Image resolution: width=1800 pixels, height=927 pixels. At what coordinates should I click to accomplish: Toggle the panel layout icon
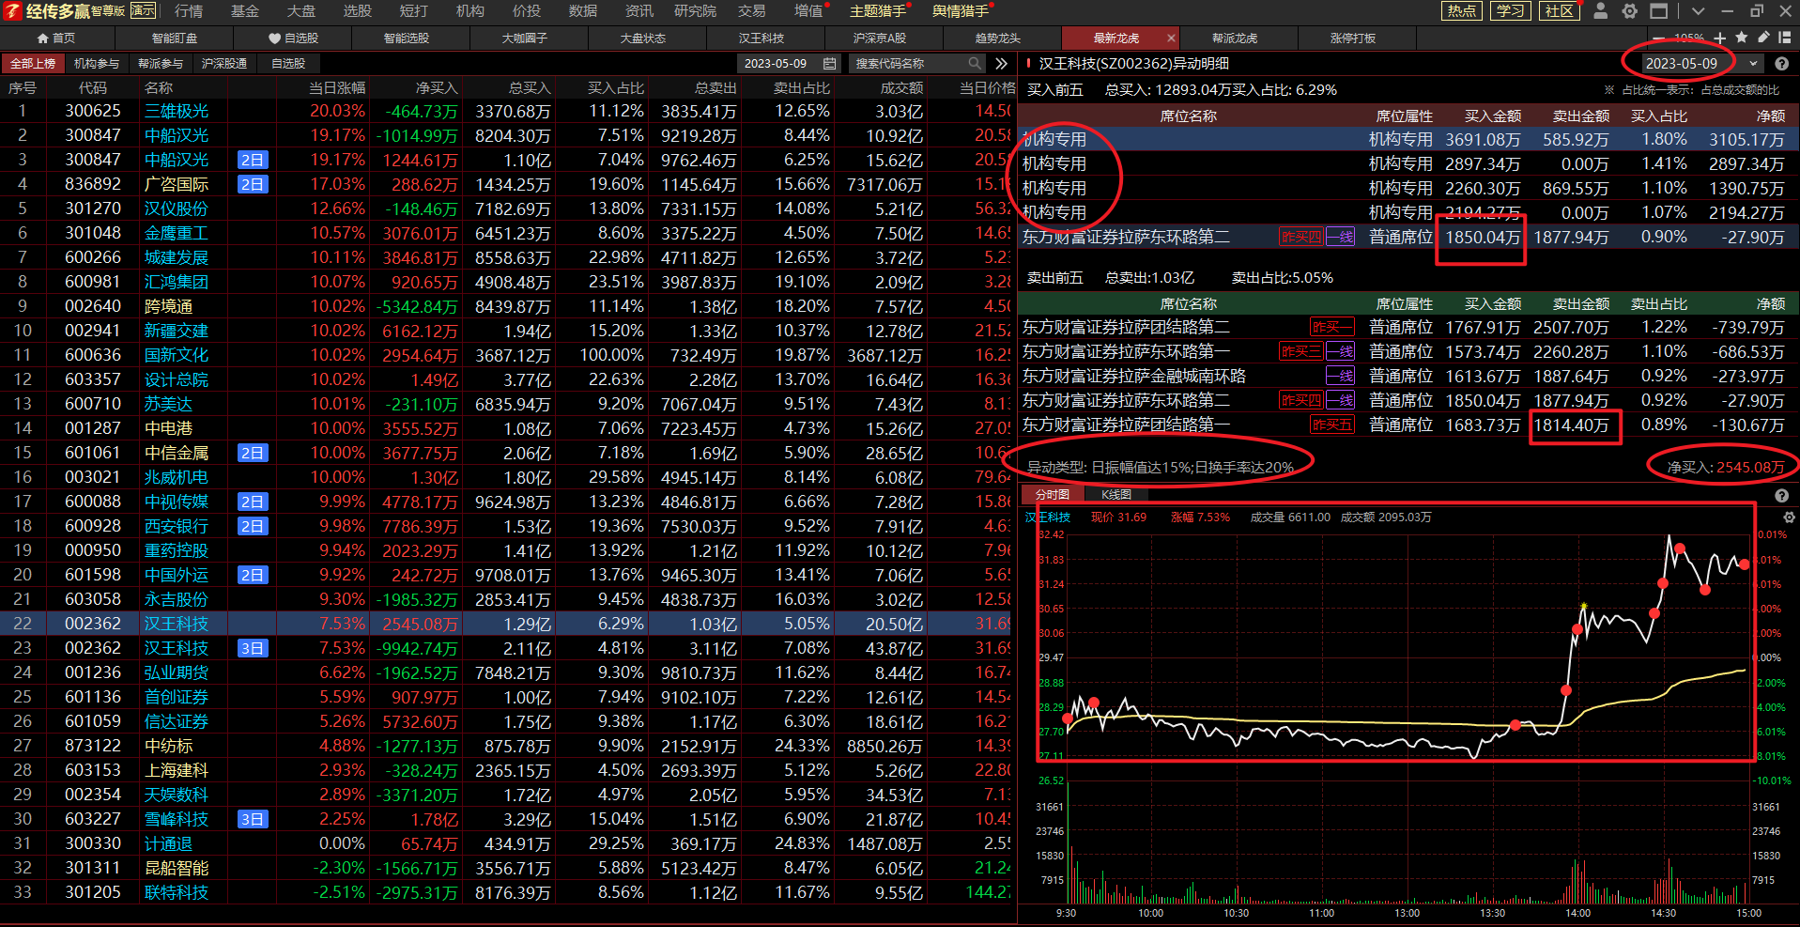pyautogui.click(x=1785, y=38)
